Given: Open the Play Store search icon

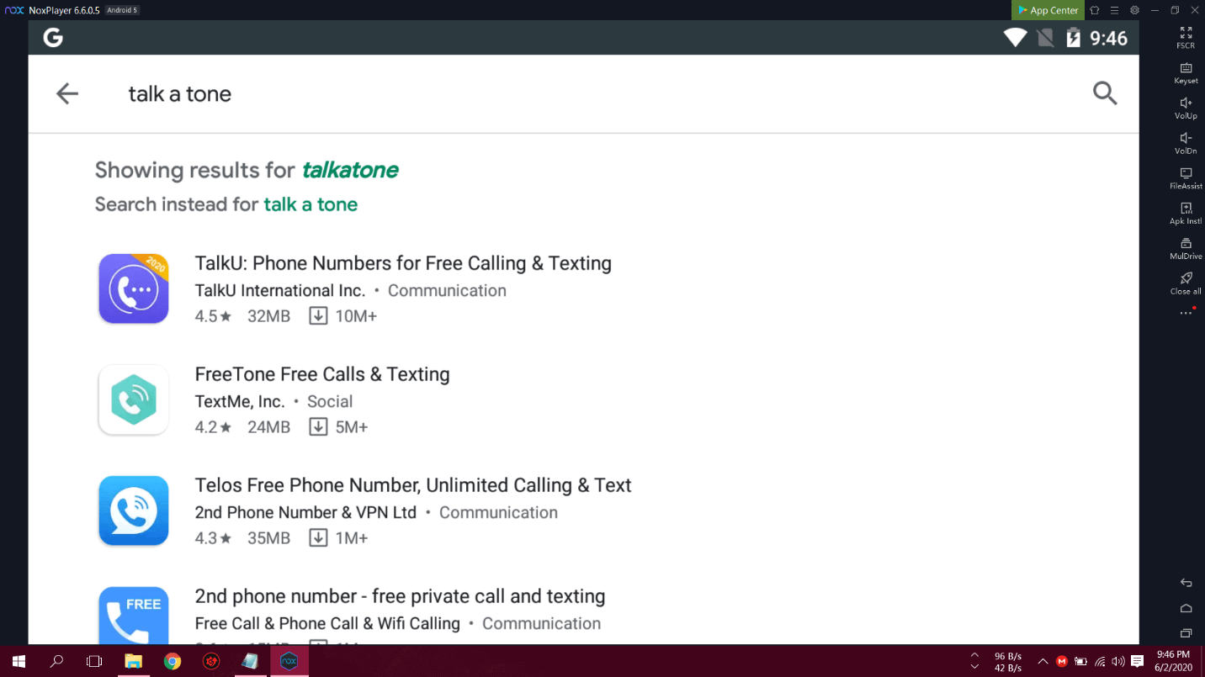Looking at the screenshot, I should 1105,93.
